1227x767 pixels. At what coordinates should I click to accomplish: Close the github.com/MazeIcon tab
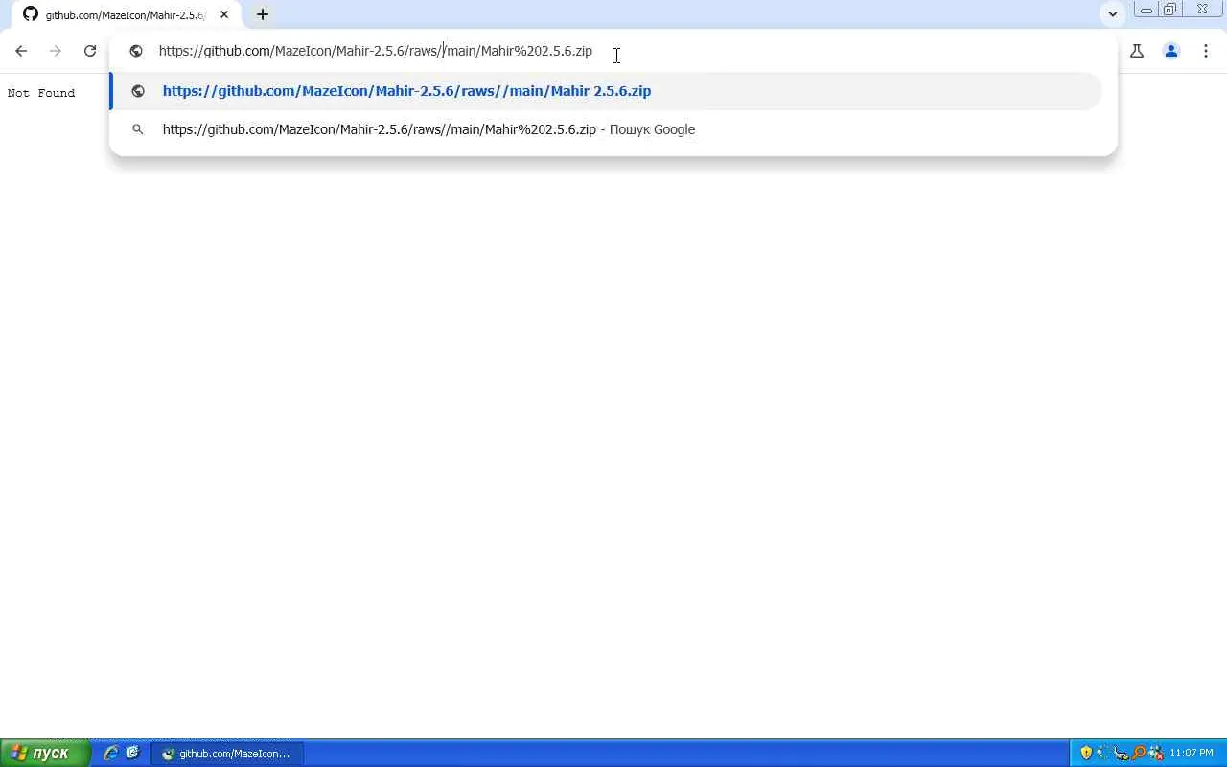click(224, 14)
